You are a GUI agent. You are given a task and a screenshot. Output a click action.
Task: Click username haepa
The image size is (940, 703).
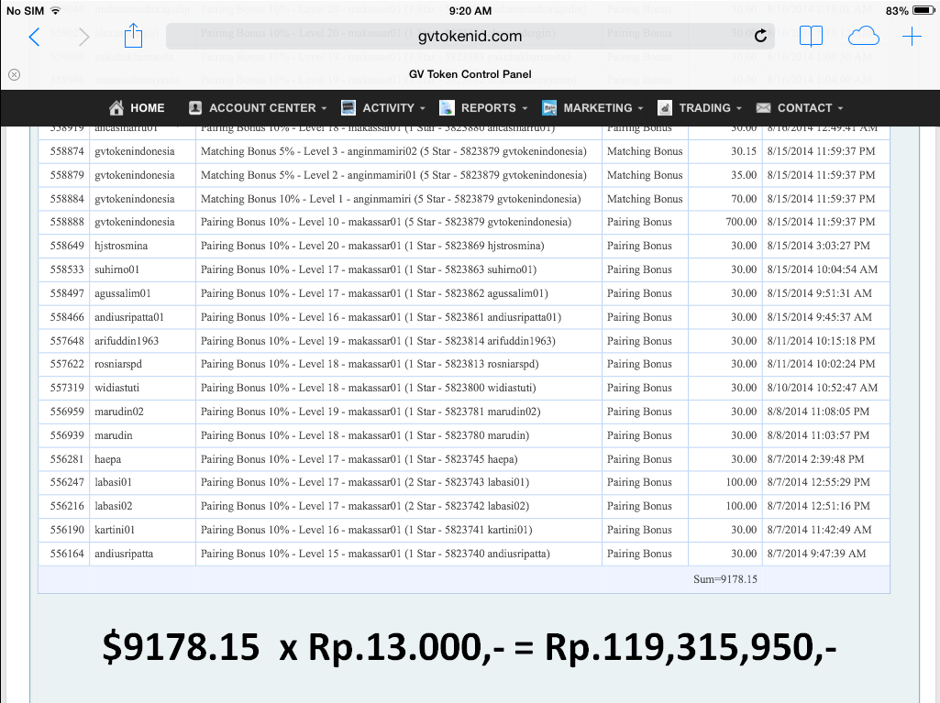108,460
